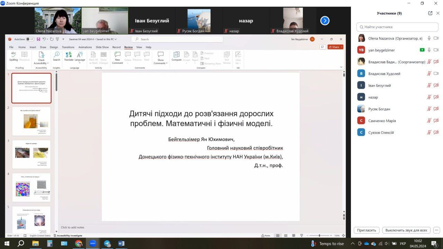Screen dimensions: 443x249
Task: Click the Save icon in title bar
Action: [x=38, y=39]
